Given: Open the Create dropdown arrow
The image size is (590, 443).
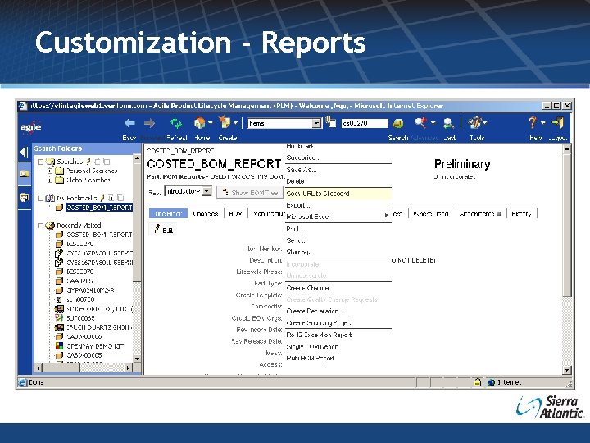Looking at the screenshot, I should pyautogui.click(x=235, y=123).
